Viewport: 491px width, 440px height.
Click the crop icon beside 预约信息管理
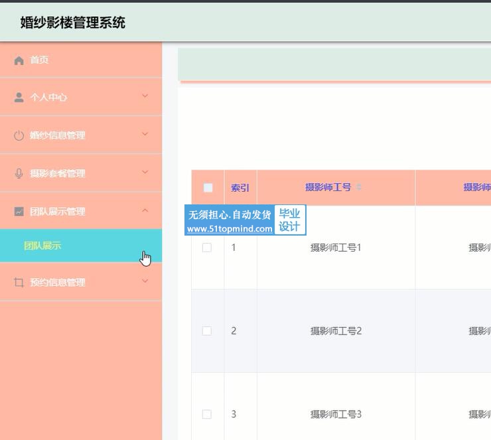19,283
